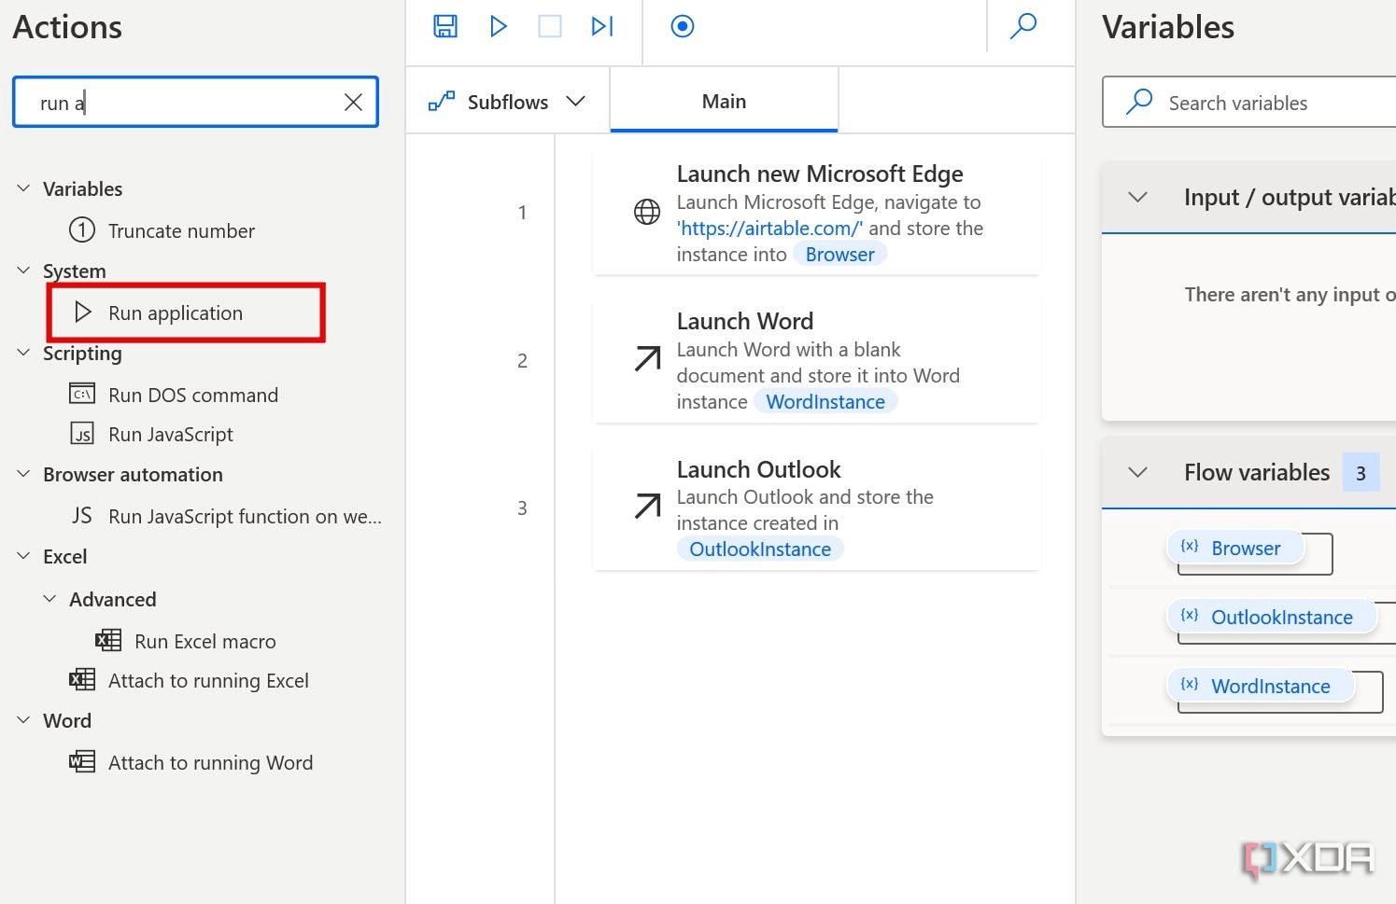The image size is (1396, 904).
Task: Select the Attach to running Excel action
Action: tap(208, 680)
